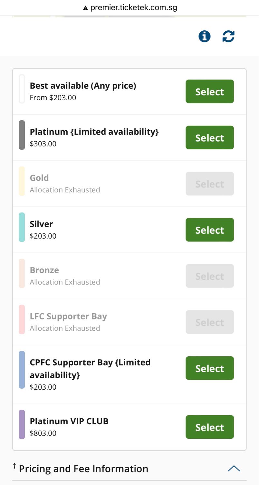Click the purple Platinum VIP CLUB swatch
This screenshot has height=485, width=259.
click(x=22, y=425)
